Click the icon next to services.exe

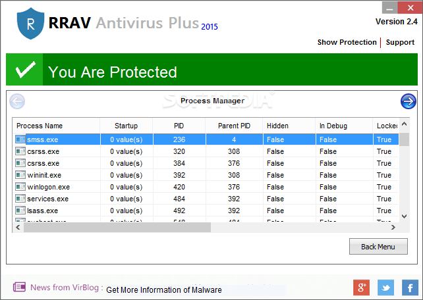pos(20,199)
